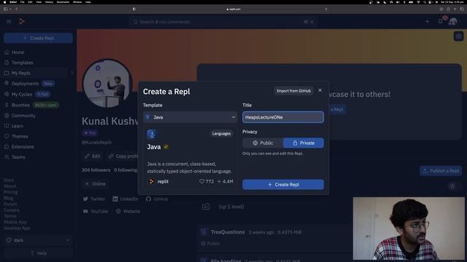Click the 304 followers text
This screenshot has width=467, height=262.
(x=96, y=170)
